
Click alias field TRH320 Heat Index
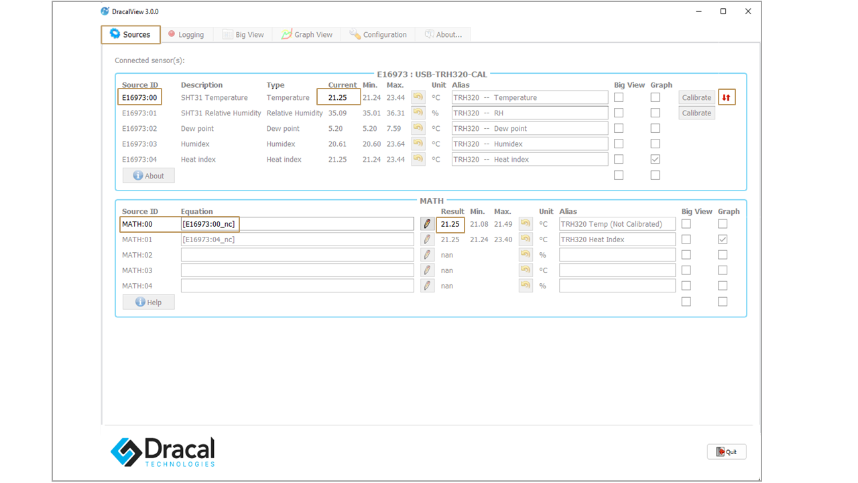coord(617,239)
